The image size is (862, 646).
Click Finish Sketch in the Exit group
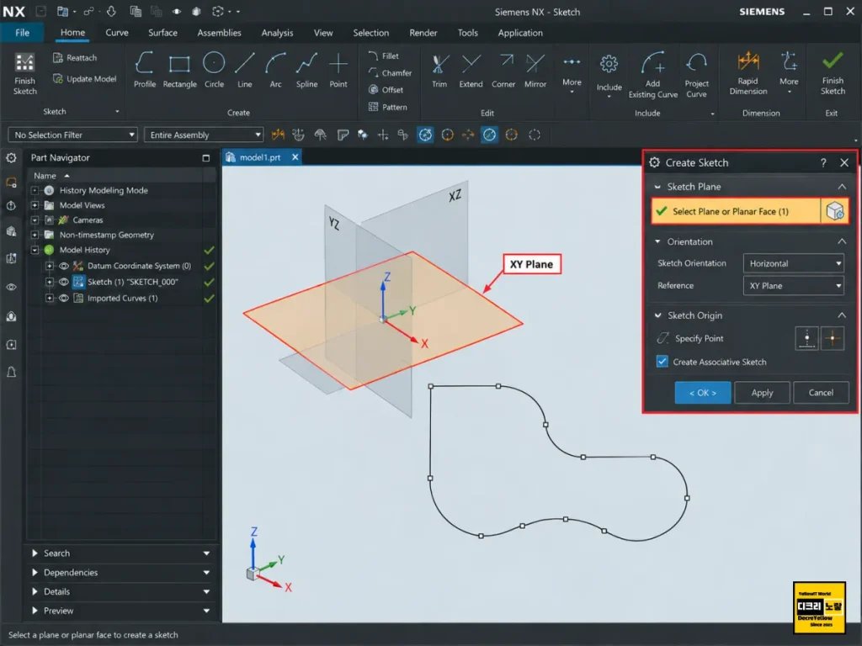click(833, 73)
